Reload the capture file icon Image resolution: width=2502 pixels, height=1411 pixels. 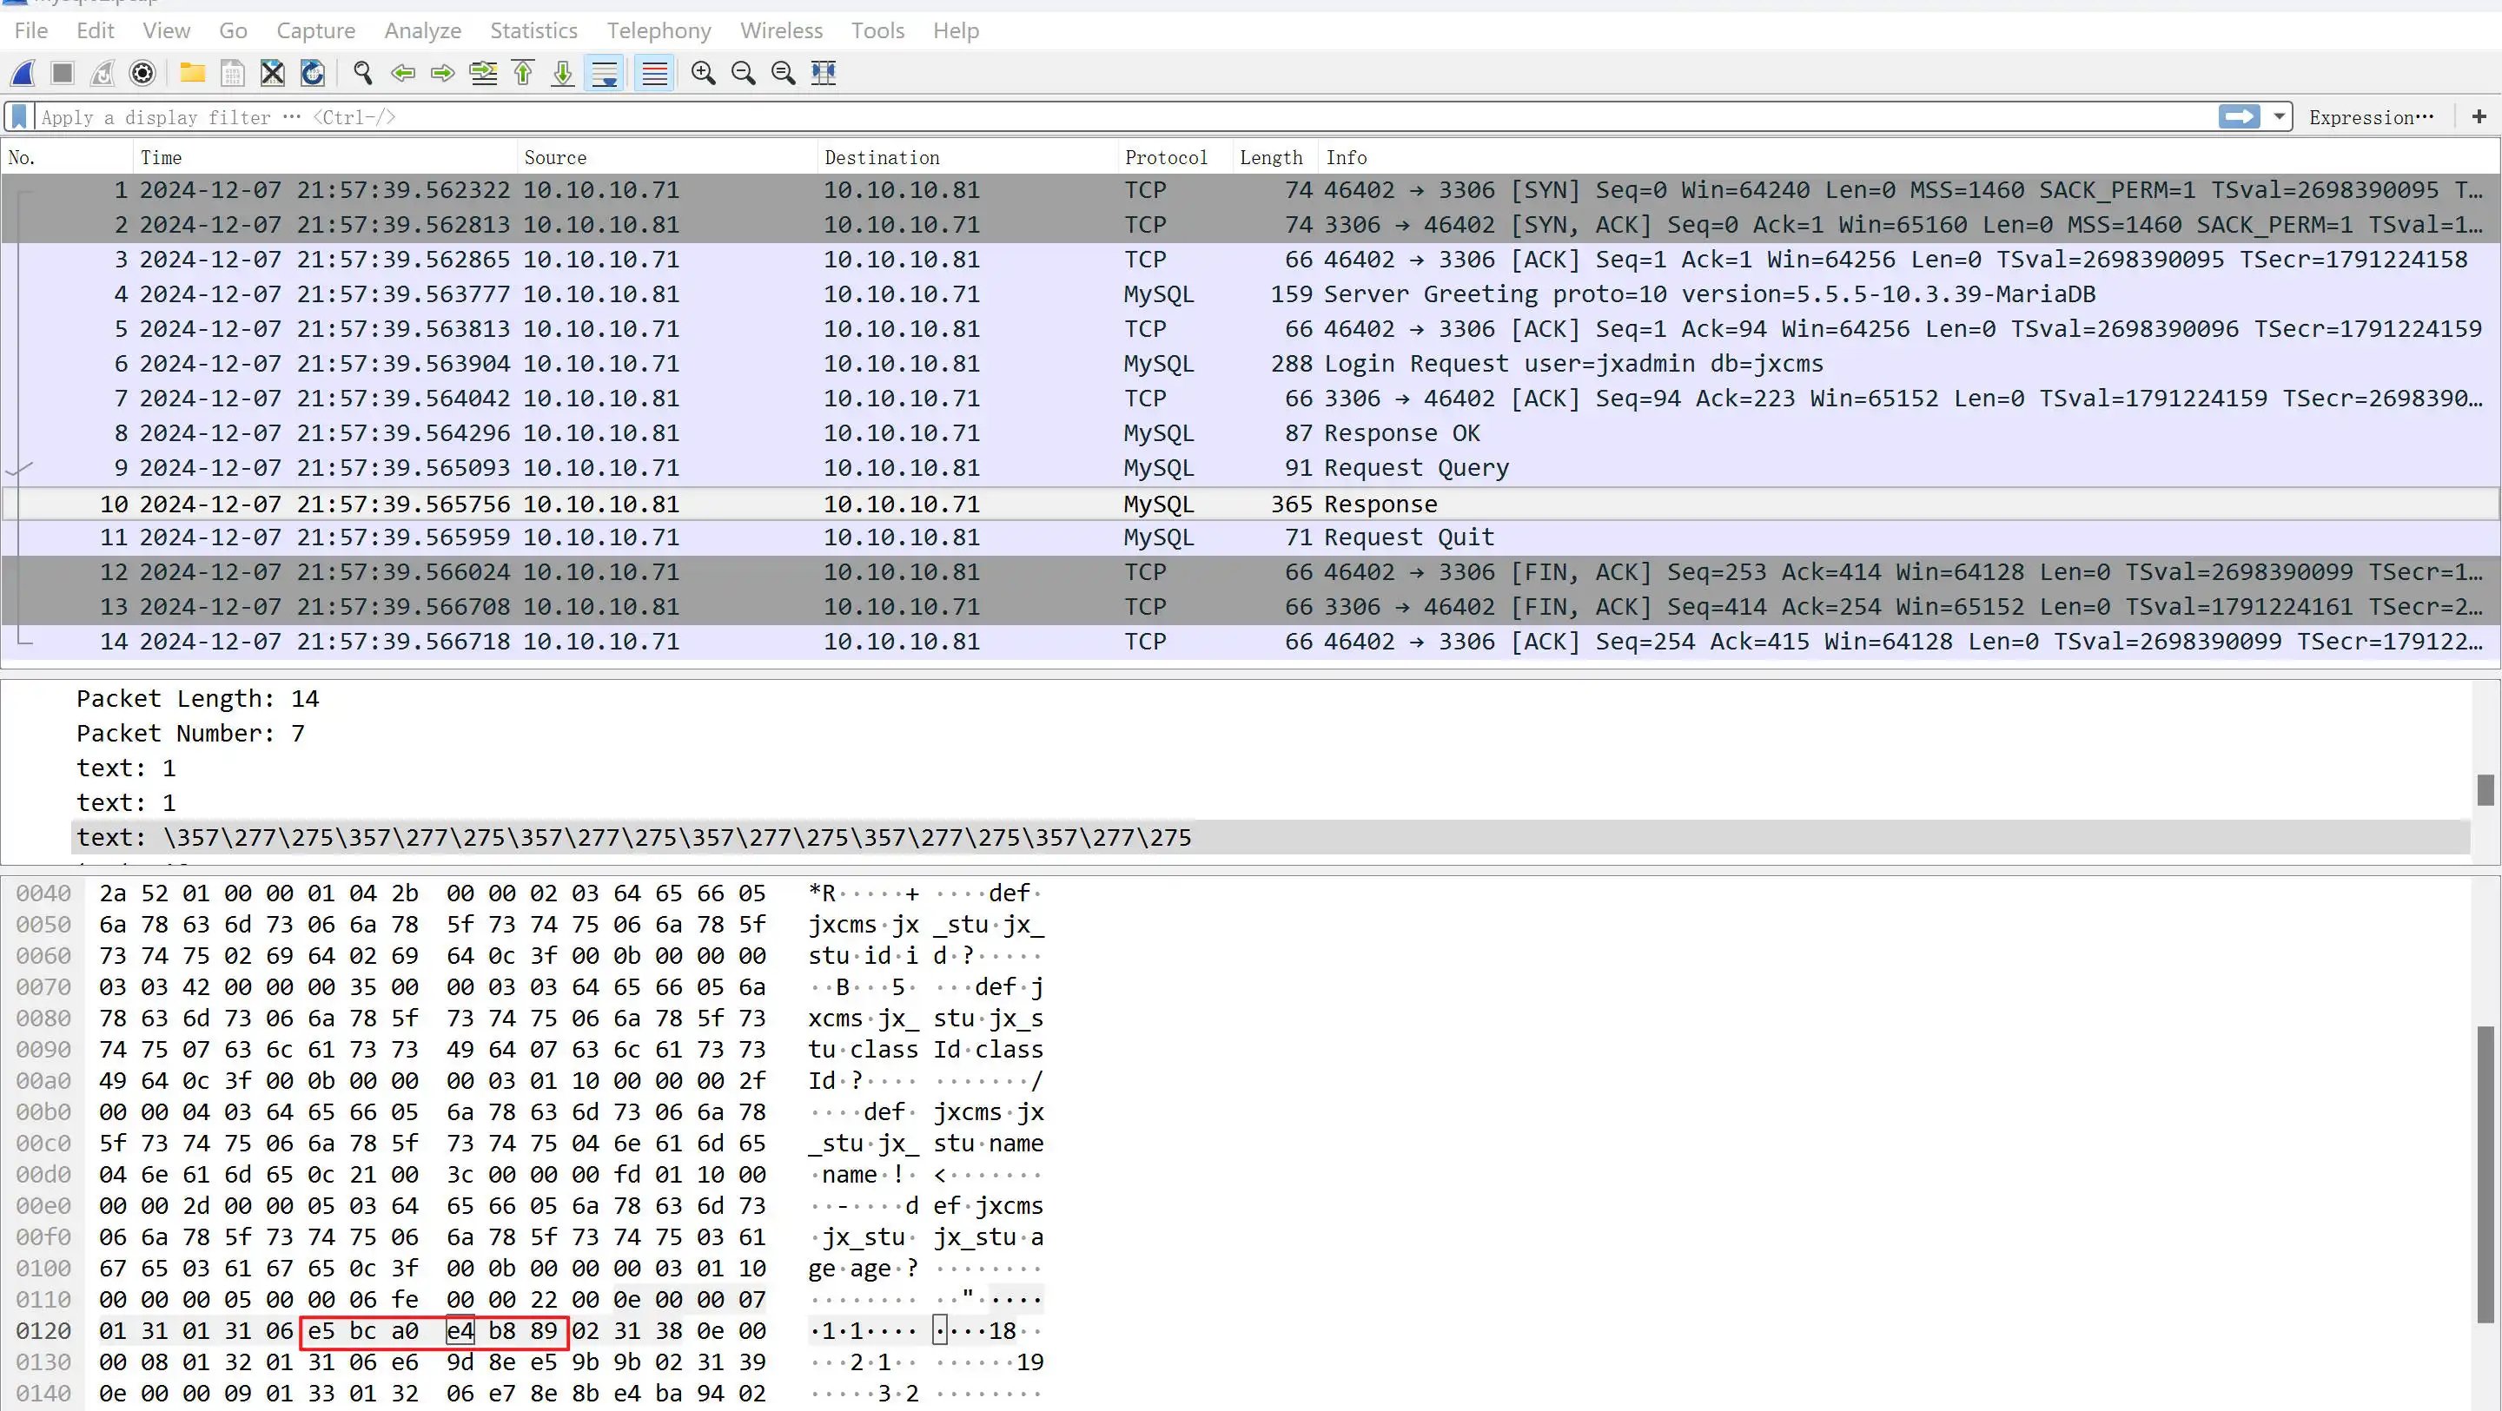point(312,73)
